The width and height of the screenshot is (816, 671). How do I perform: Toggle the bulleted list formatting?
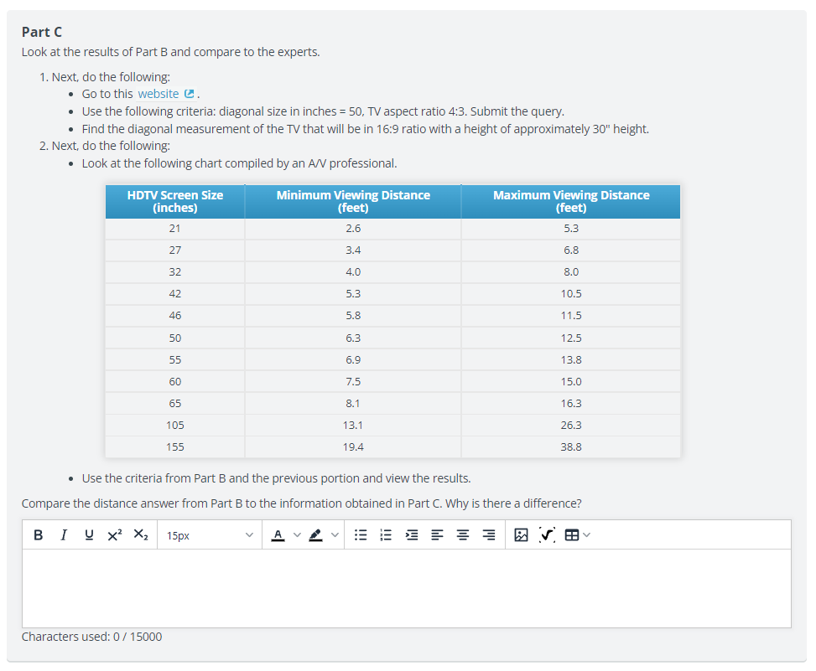click(x=361, y=534)
